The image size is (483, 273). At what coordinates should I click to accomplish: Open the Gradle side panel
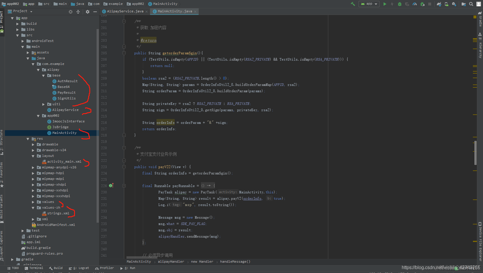480,19
